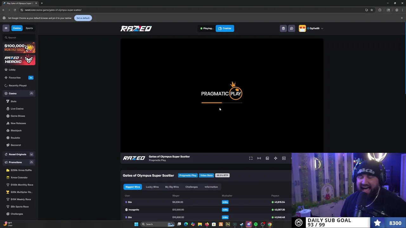The image size is (406, 228).
Task: Open Blackjack category
Action: tap(16, 130)
